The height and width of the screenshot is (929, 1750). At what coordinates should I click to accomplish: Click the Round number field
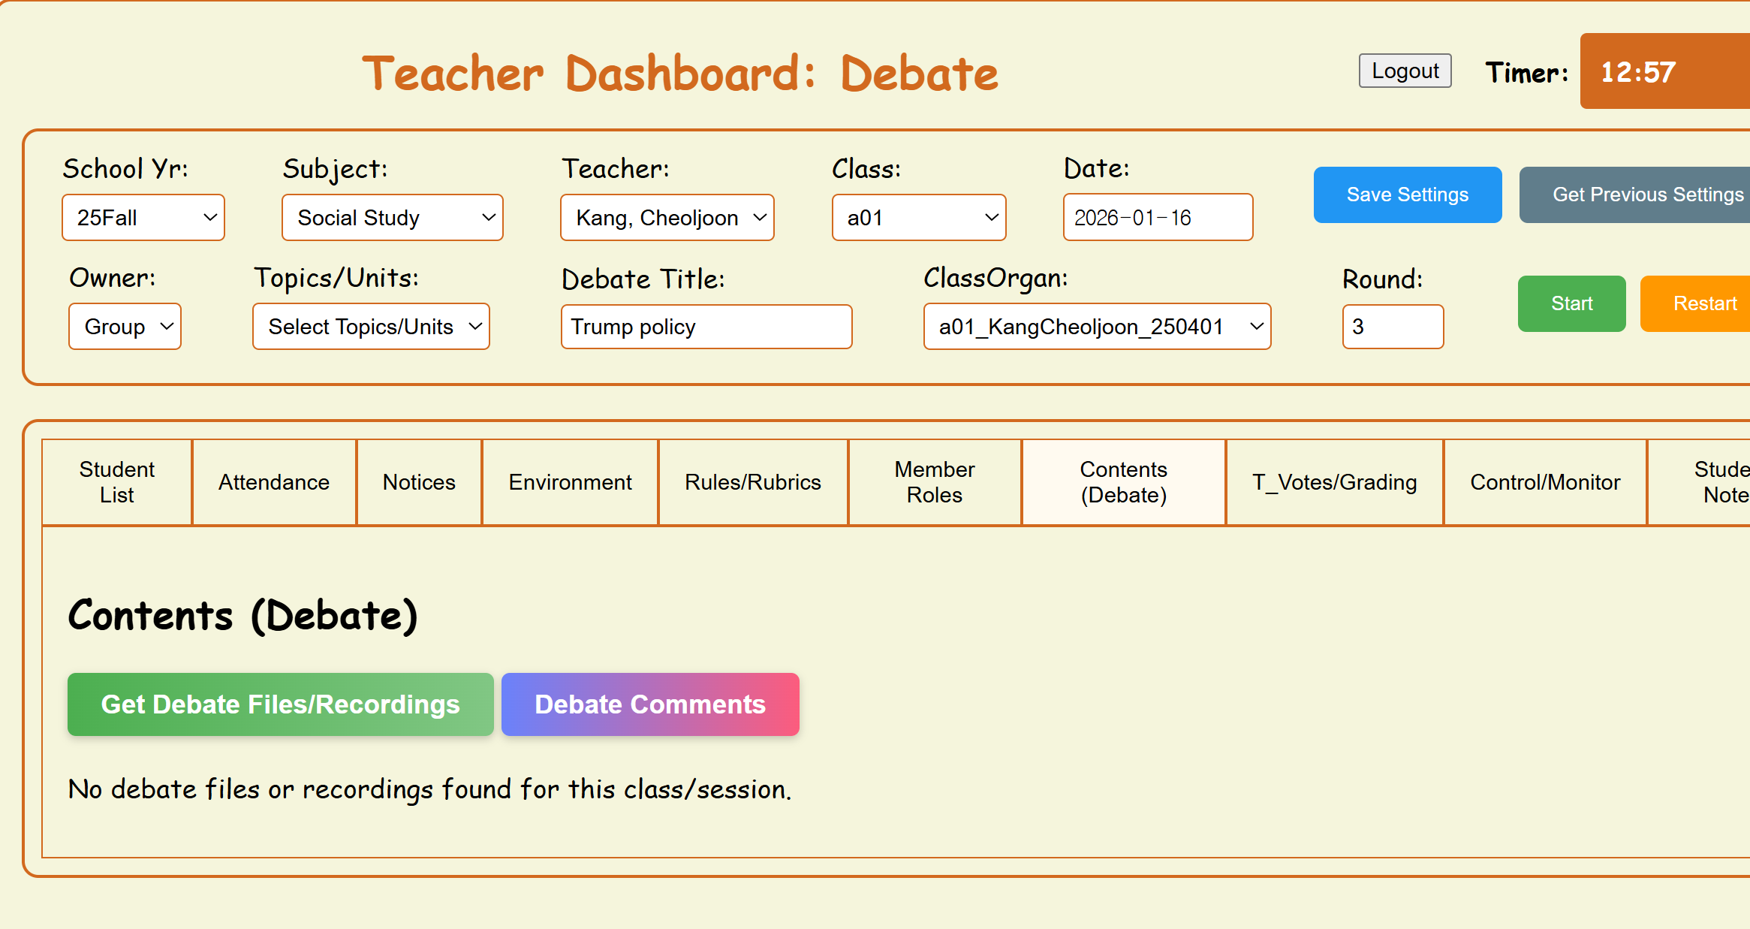[1392, 327]
